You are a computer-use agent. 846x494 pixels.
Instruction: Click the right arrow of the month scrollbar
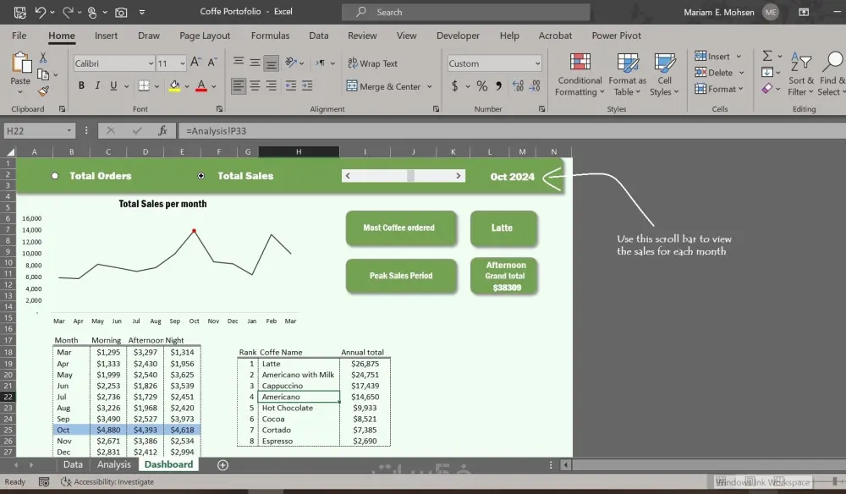click(458, 175)
